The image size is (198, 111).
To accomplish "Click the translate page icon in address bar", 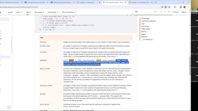I will click(166, 7).
